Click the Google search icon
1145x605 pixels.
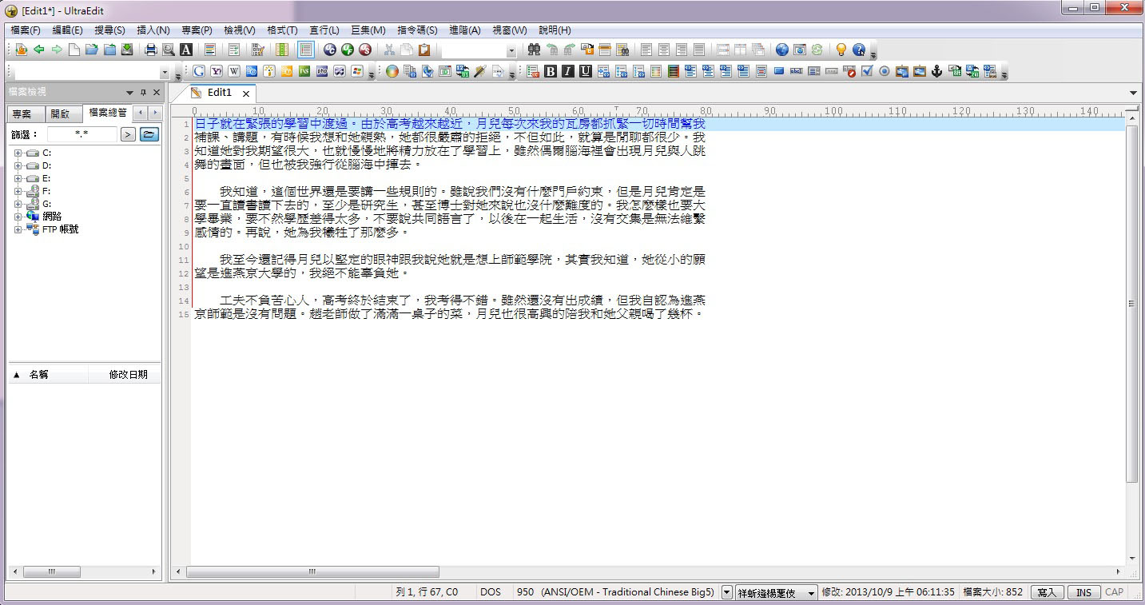click(x=198, y=71)
